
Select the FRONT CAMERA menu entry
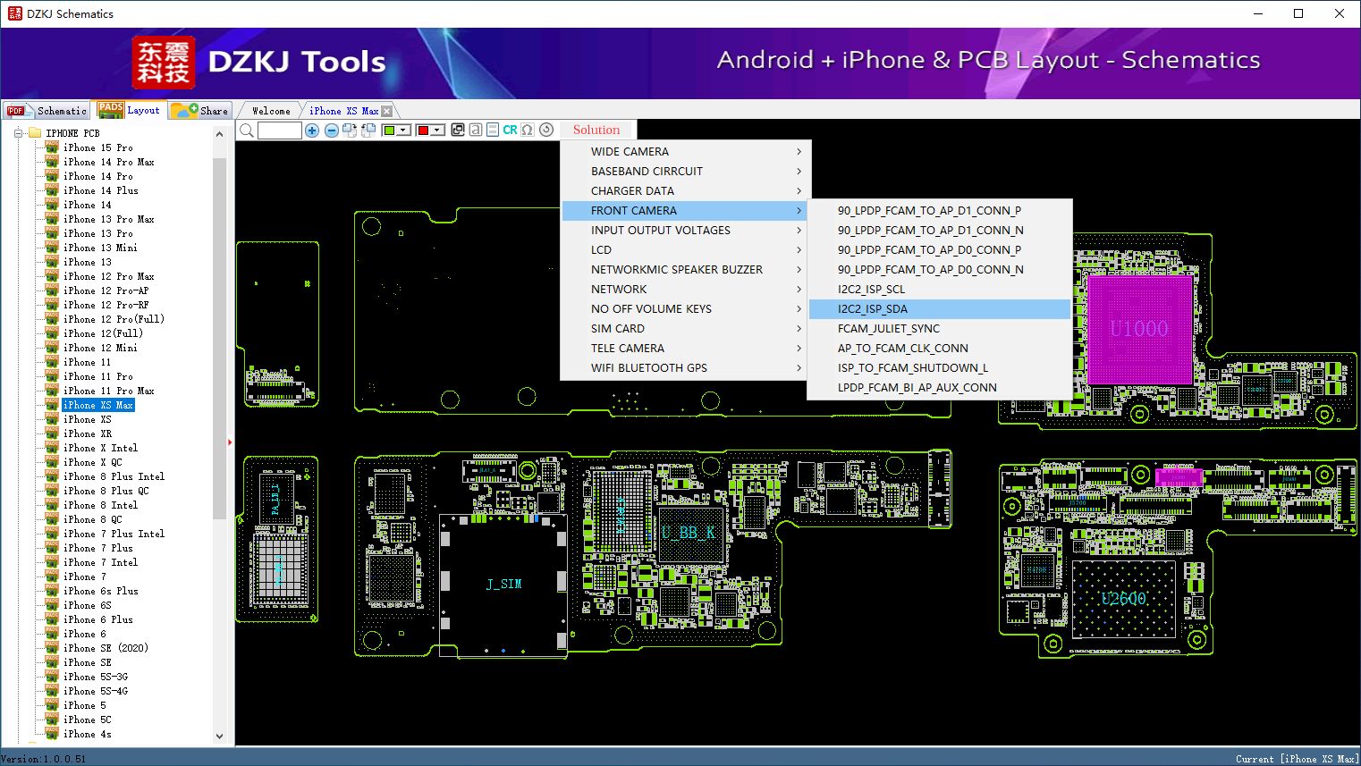pyautogui.click(x=686, y=211)
